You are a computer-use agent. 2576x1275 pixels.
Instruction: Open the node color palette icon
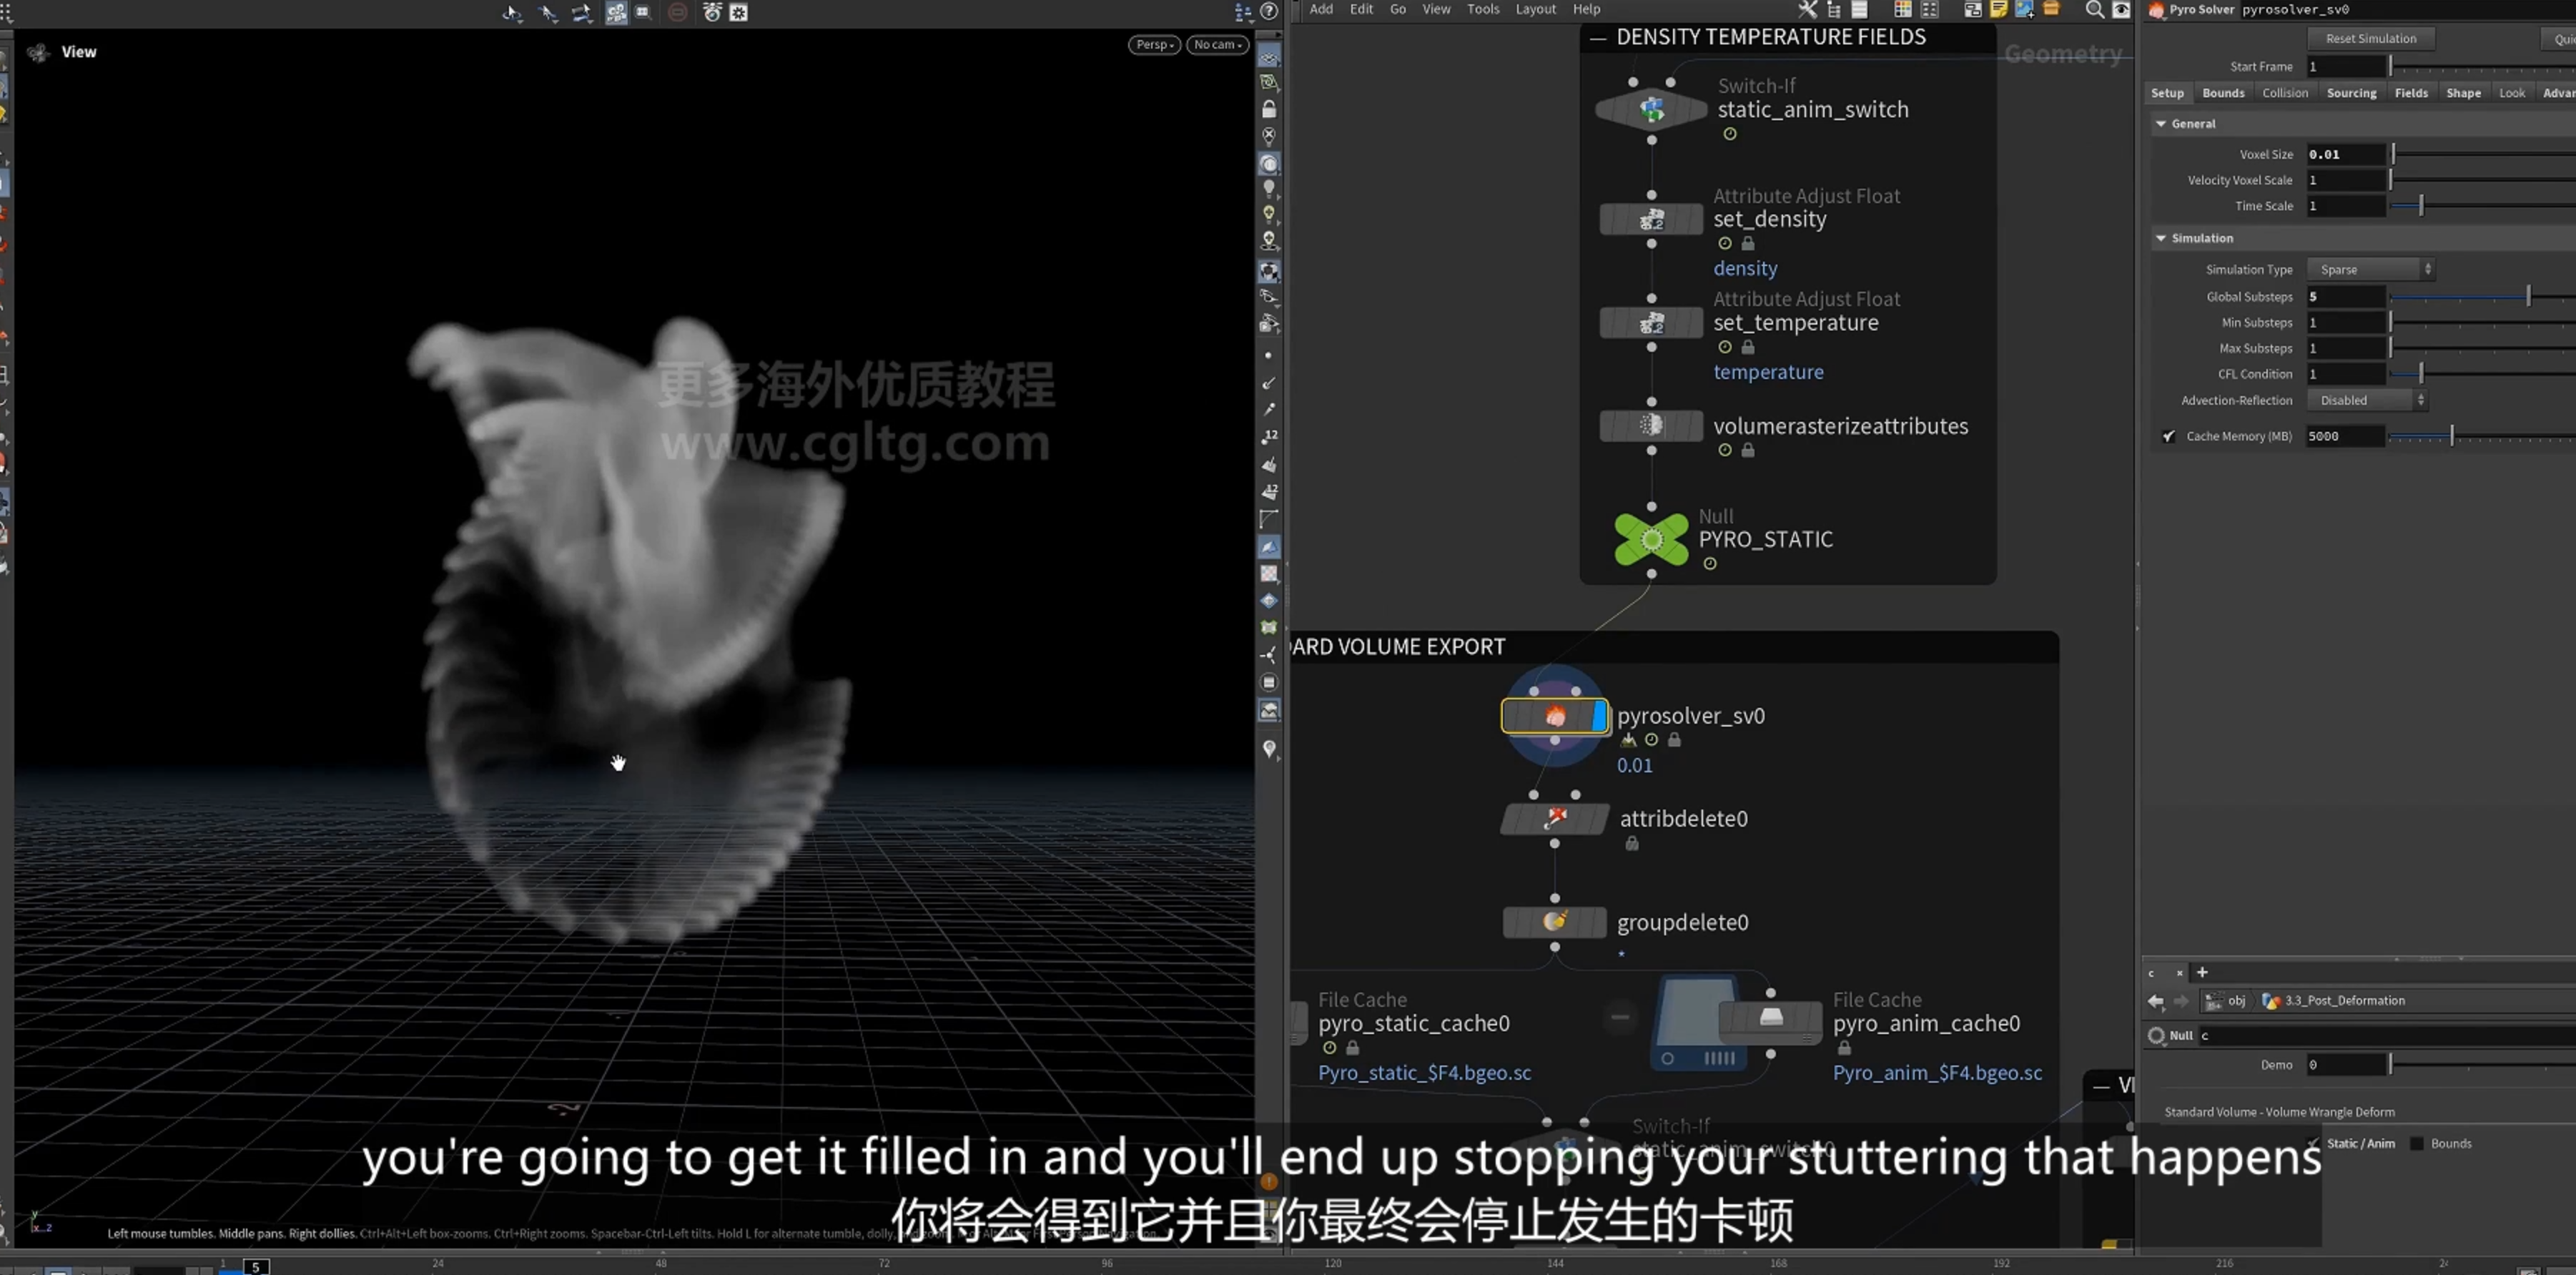pyautogui.click(x=1902, y=10)
